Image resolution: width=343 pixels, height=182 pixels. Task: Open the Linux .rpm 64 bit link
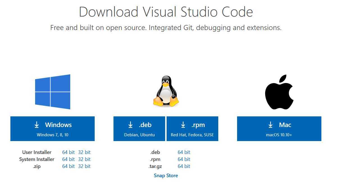pyautogui.click(x=184, y=159)
